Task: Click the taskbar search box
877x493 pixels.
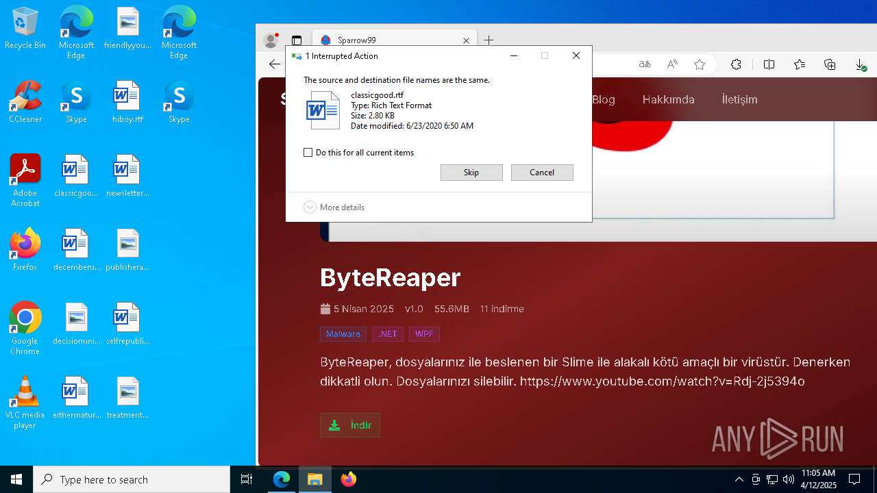Action: point(132,479)
